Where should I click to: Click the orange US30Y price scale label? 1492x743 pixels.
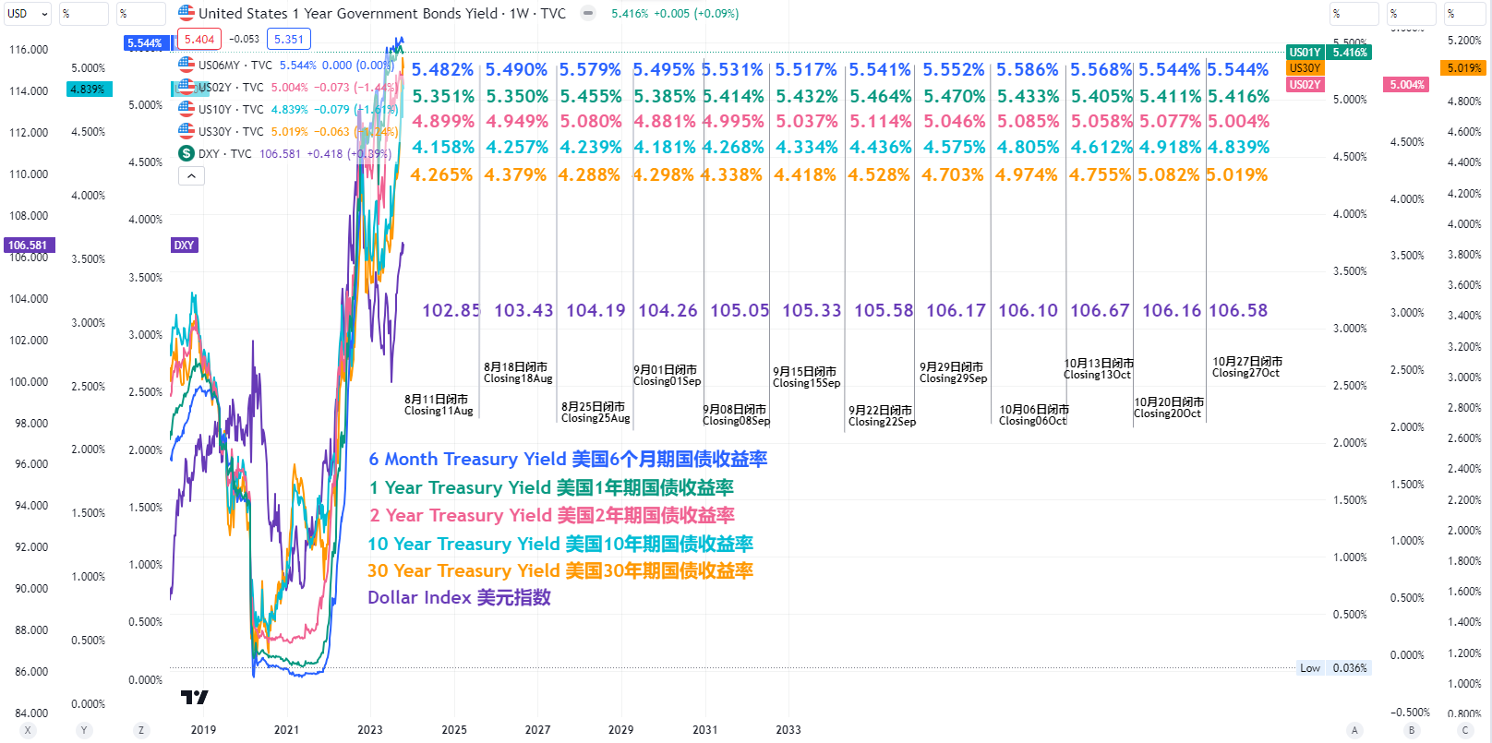(1305, 67)
